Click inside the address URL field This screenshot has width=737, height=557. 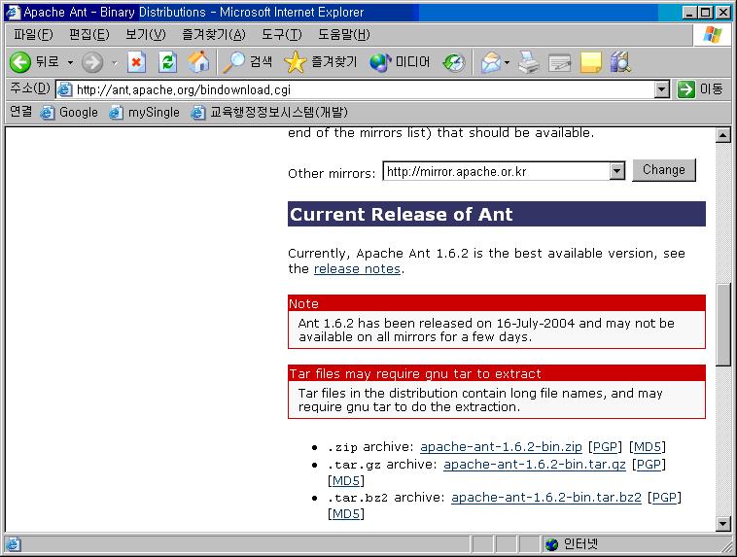[x=362, y=89]
